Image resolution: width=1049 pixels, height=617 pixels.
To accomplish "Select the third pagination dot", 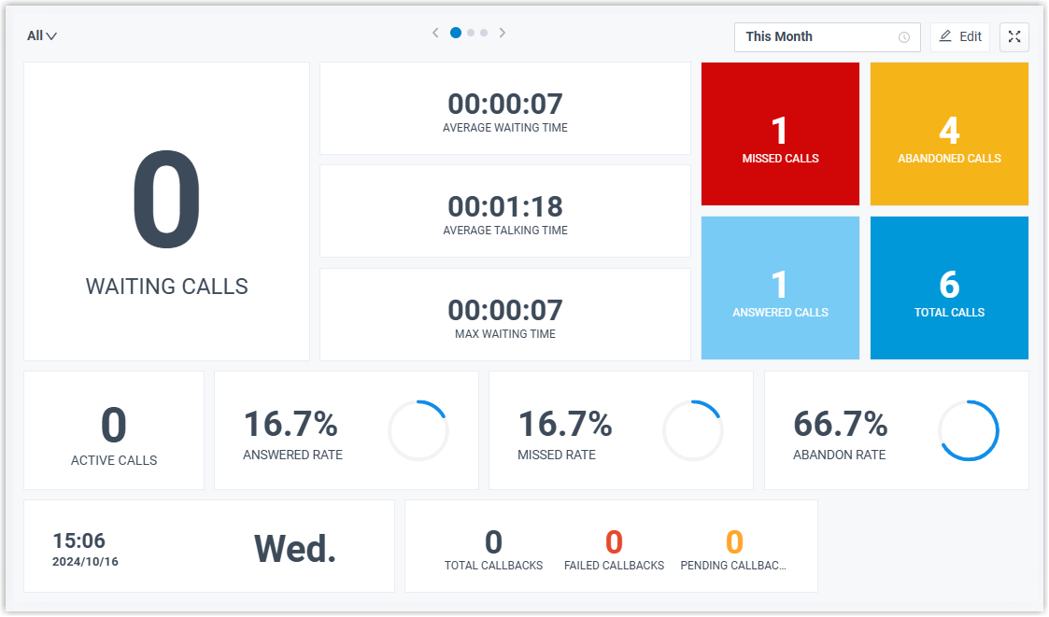I will pyautogui.click(x=484, y=32).
